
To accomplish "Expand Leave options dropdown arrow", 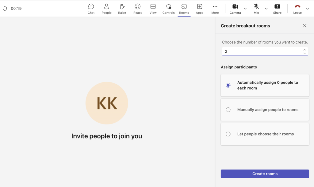I will click(x=308, y=9).
